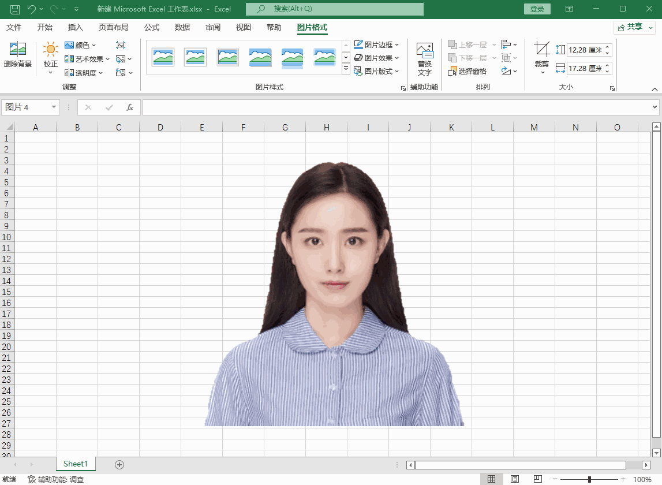This screenshot has width=662, height=485.
Task: Click the add new sheet plus icon
Action: (x=119, y=465)
